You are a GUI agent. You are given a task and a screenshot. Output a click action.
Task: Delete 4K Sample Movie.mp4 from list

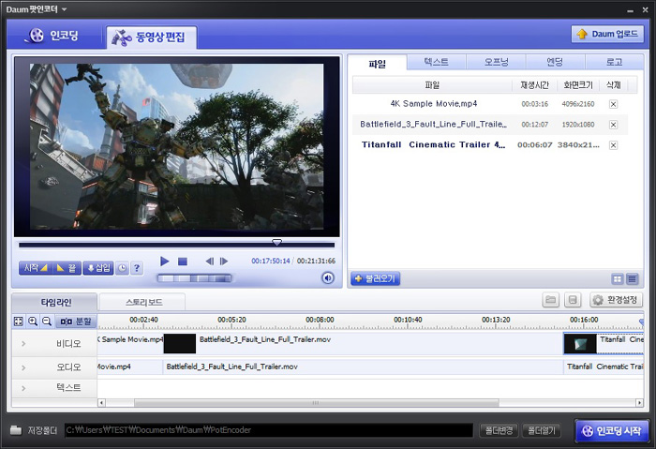613,104
